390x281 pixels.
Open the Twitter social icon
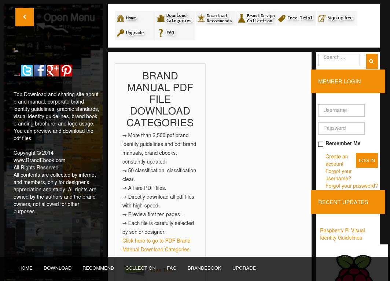pos(27,71)
